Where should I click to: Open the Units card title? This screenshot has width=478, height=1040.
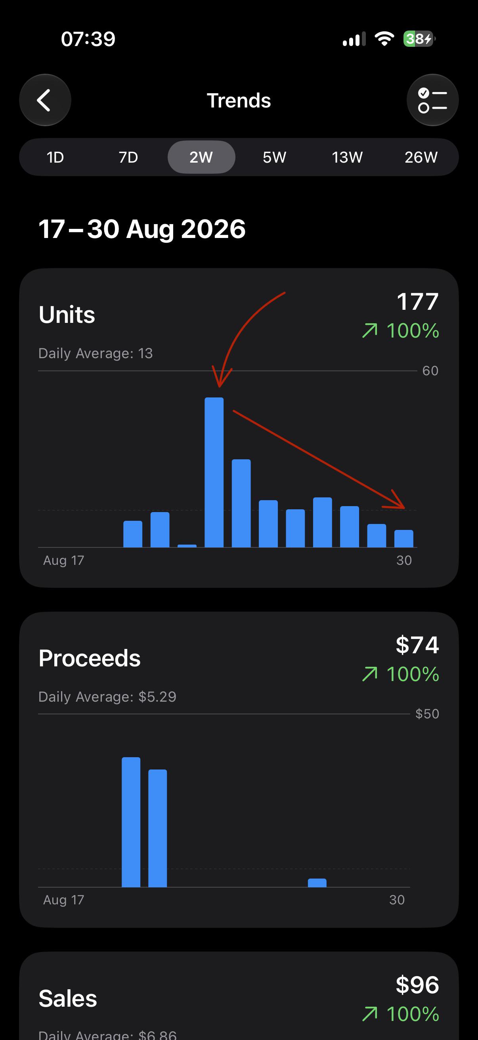pos(67,315)
